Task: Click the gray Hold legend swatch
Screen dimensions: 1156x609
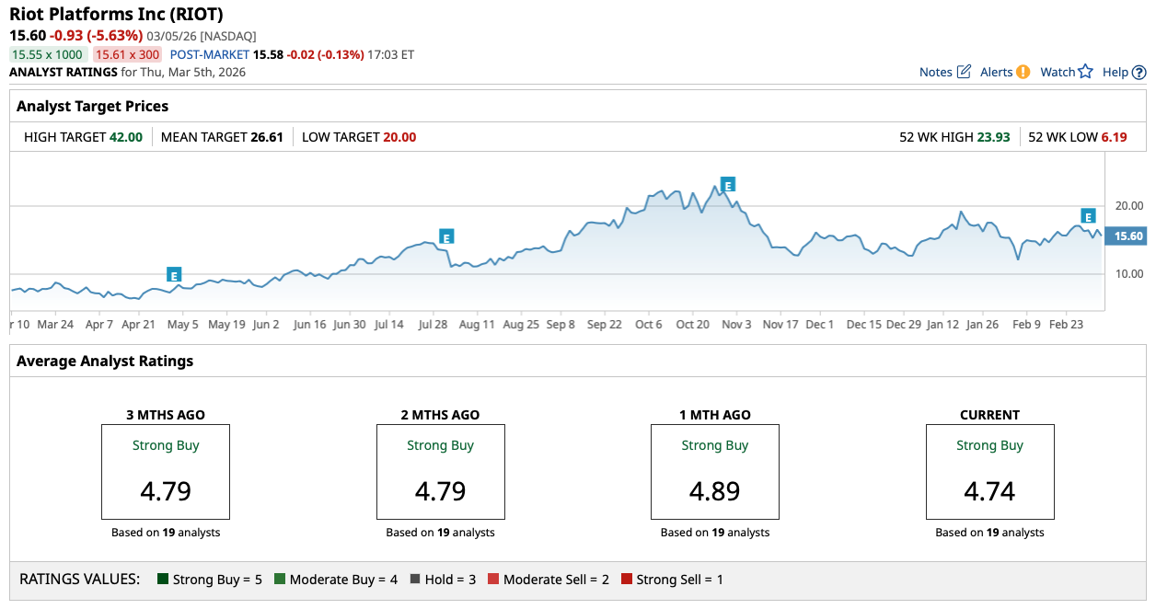Action: pos(415,580)
